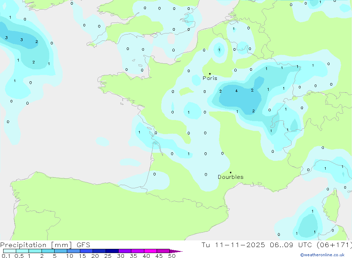
Task: Click the forecast date Tu 11-11-2025 text
Action: click(x=233, y=245)
